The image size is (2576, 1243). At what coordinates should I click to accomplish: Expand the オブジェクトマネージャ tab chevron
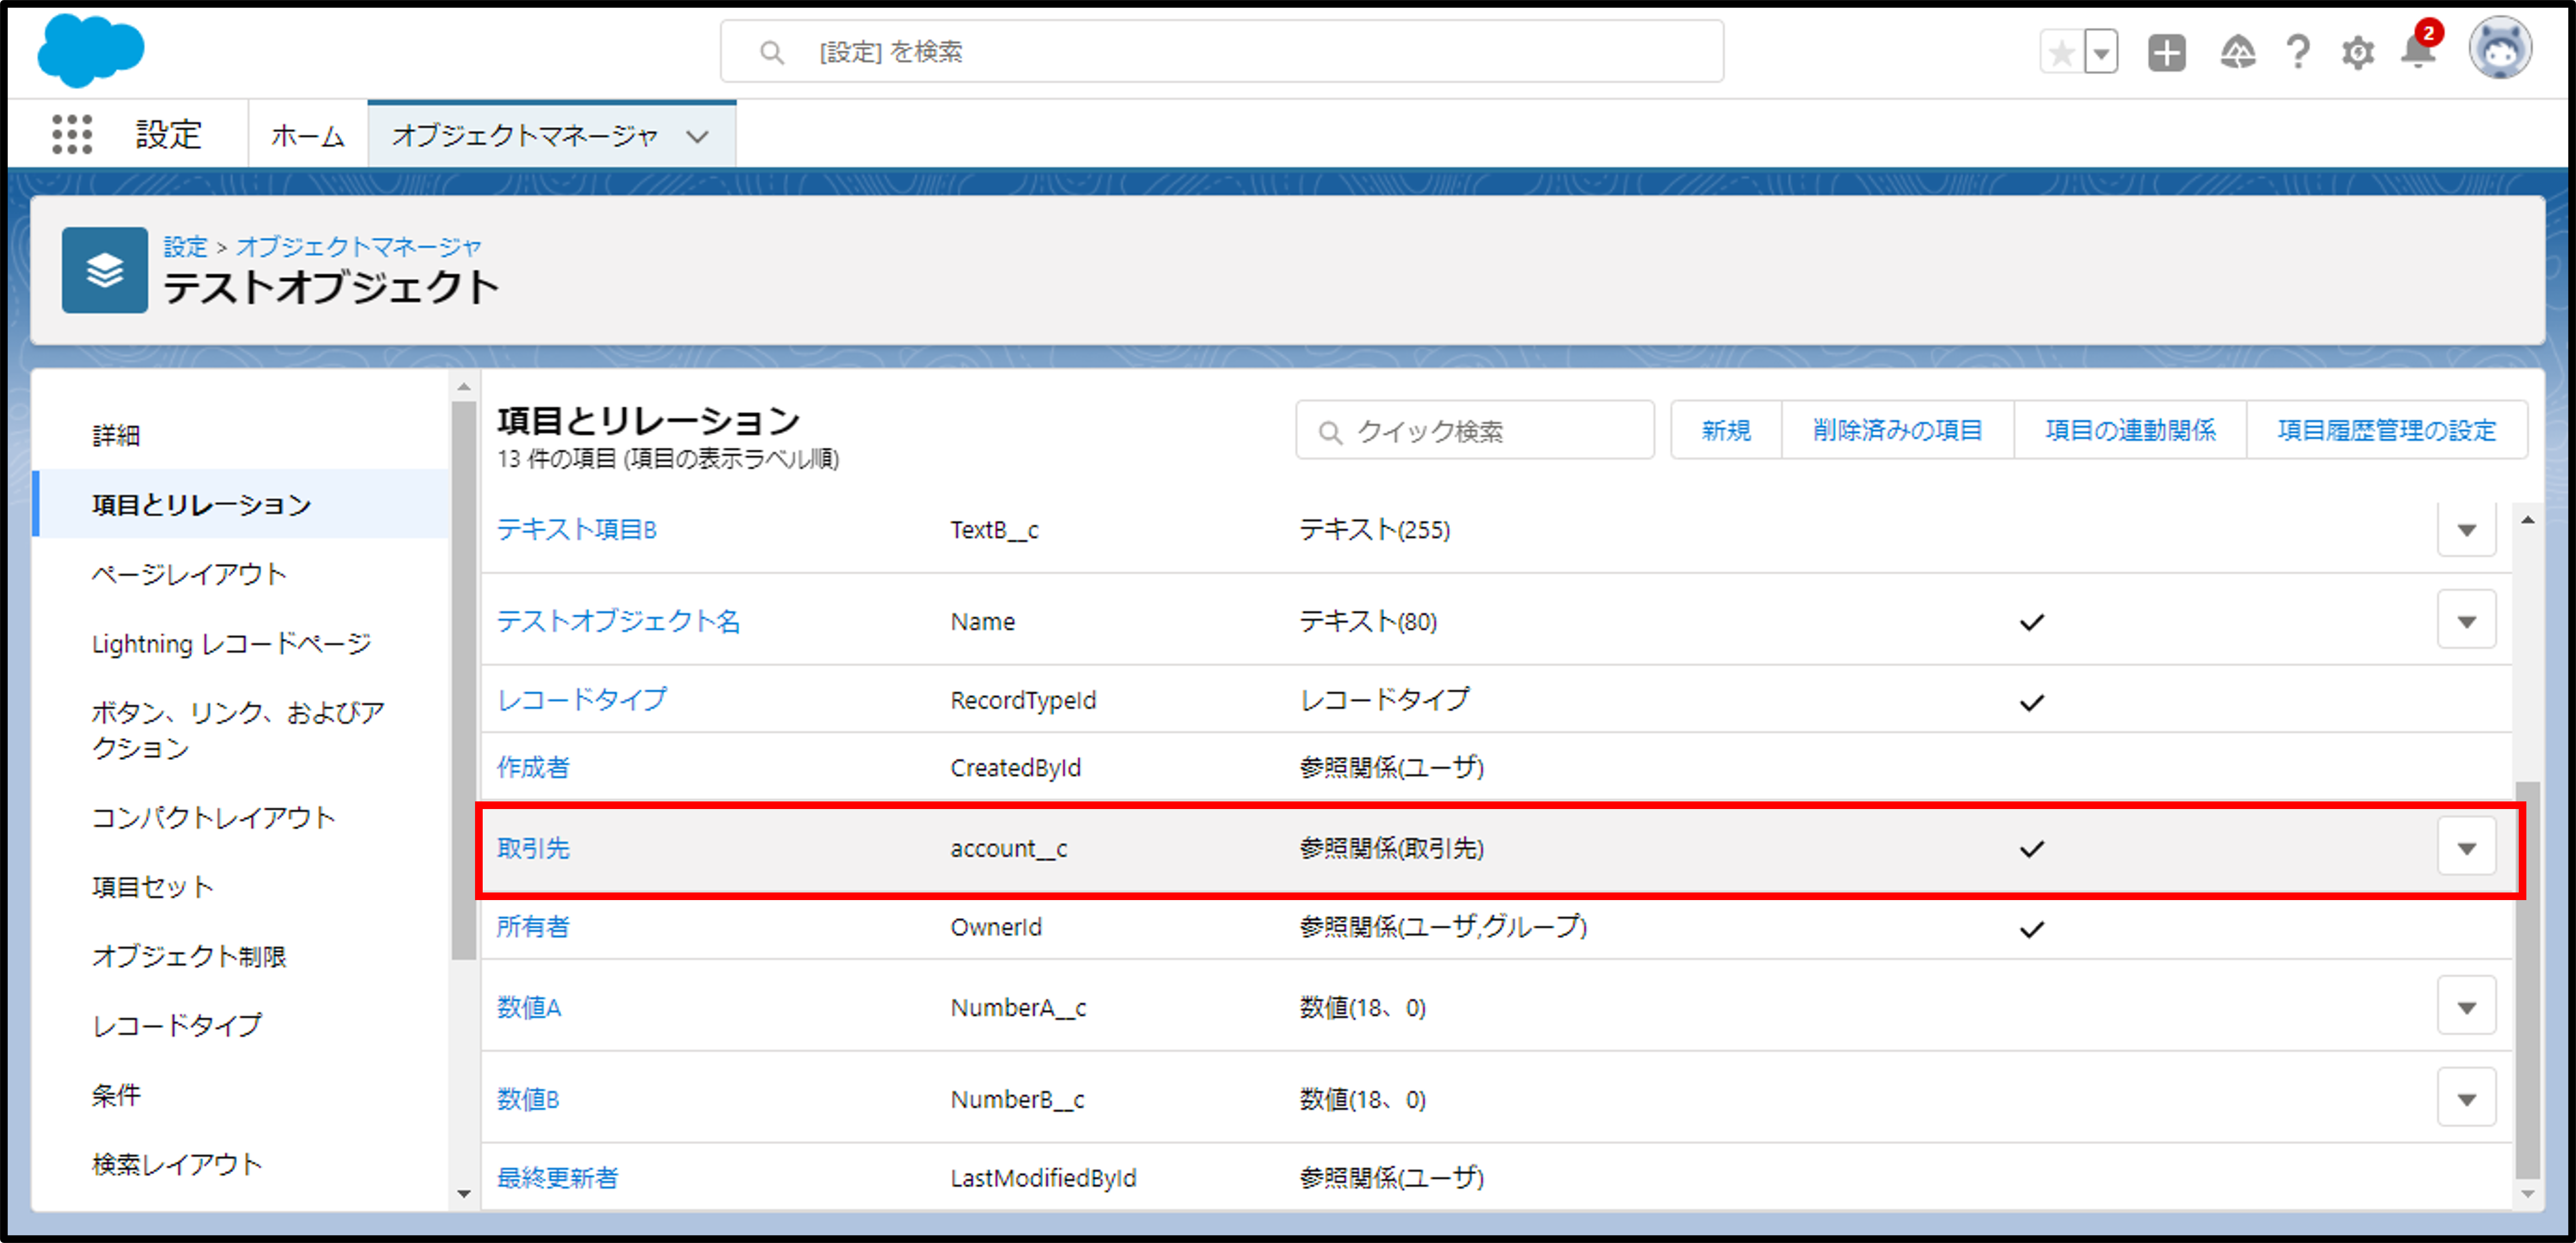pos(697,136)
